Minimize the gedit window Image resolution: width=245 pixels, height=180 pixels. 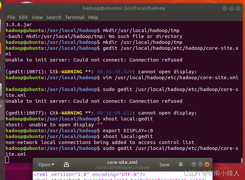tap(194, 165)
